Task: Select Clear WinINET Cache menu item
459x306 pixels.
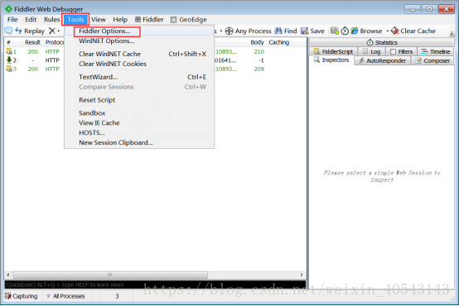Action: point(109,54)
